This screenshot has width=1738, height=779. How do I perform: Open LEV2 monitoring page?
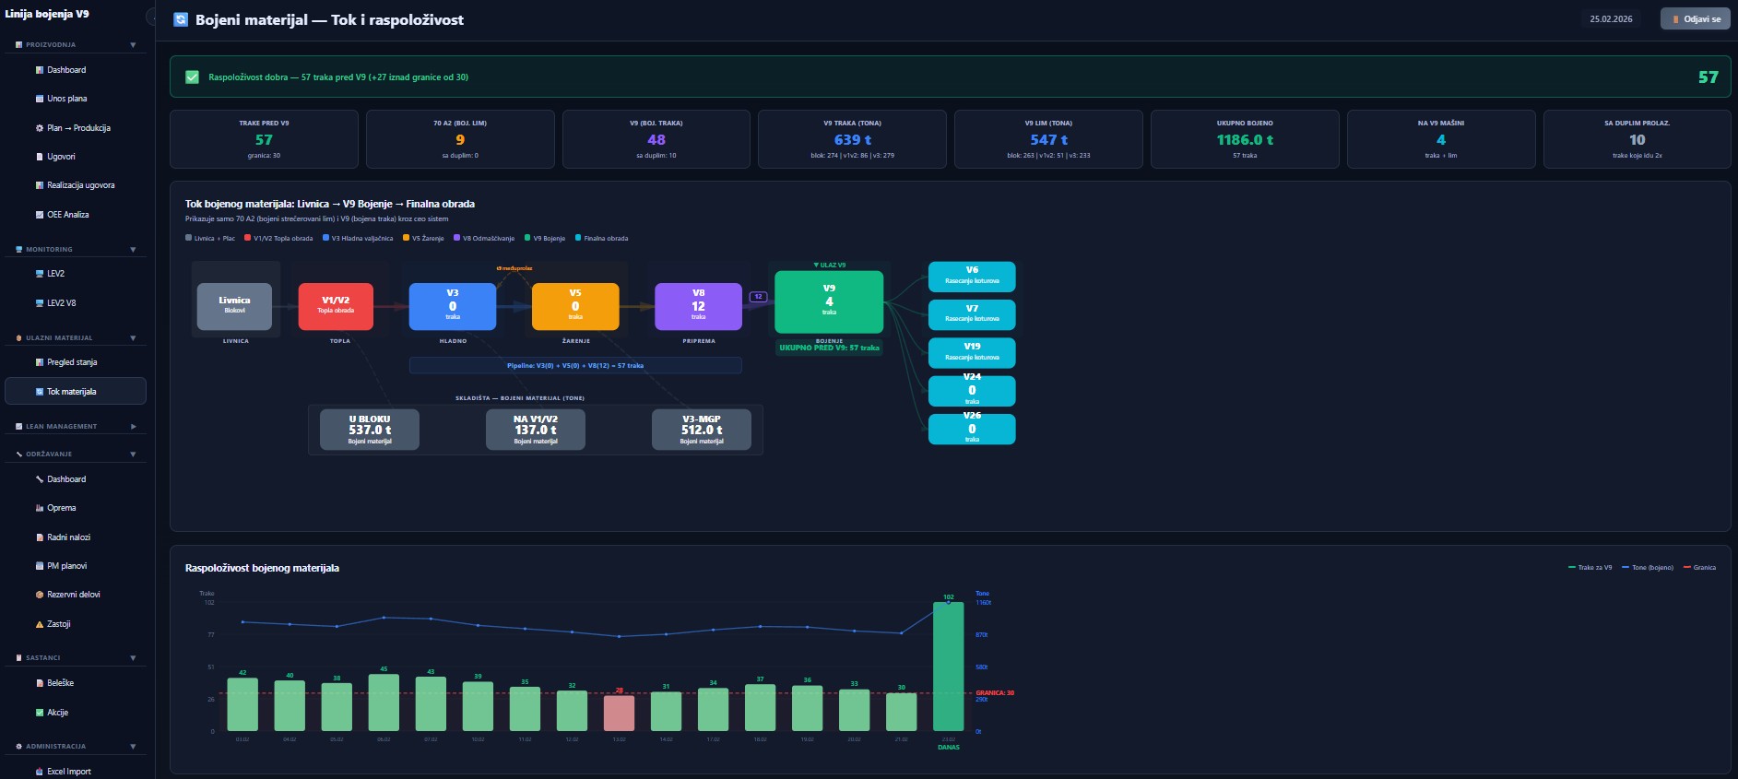click(76, 274)
